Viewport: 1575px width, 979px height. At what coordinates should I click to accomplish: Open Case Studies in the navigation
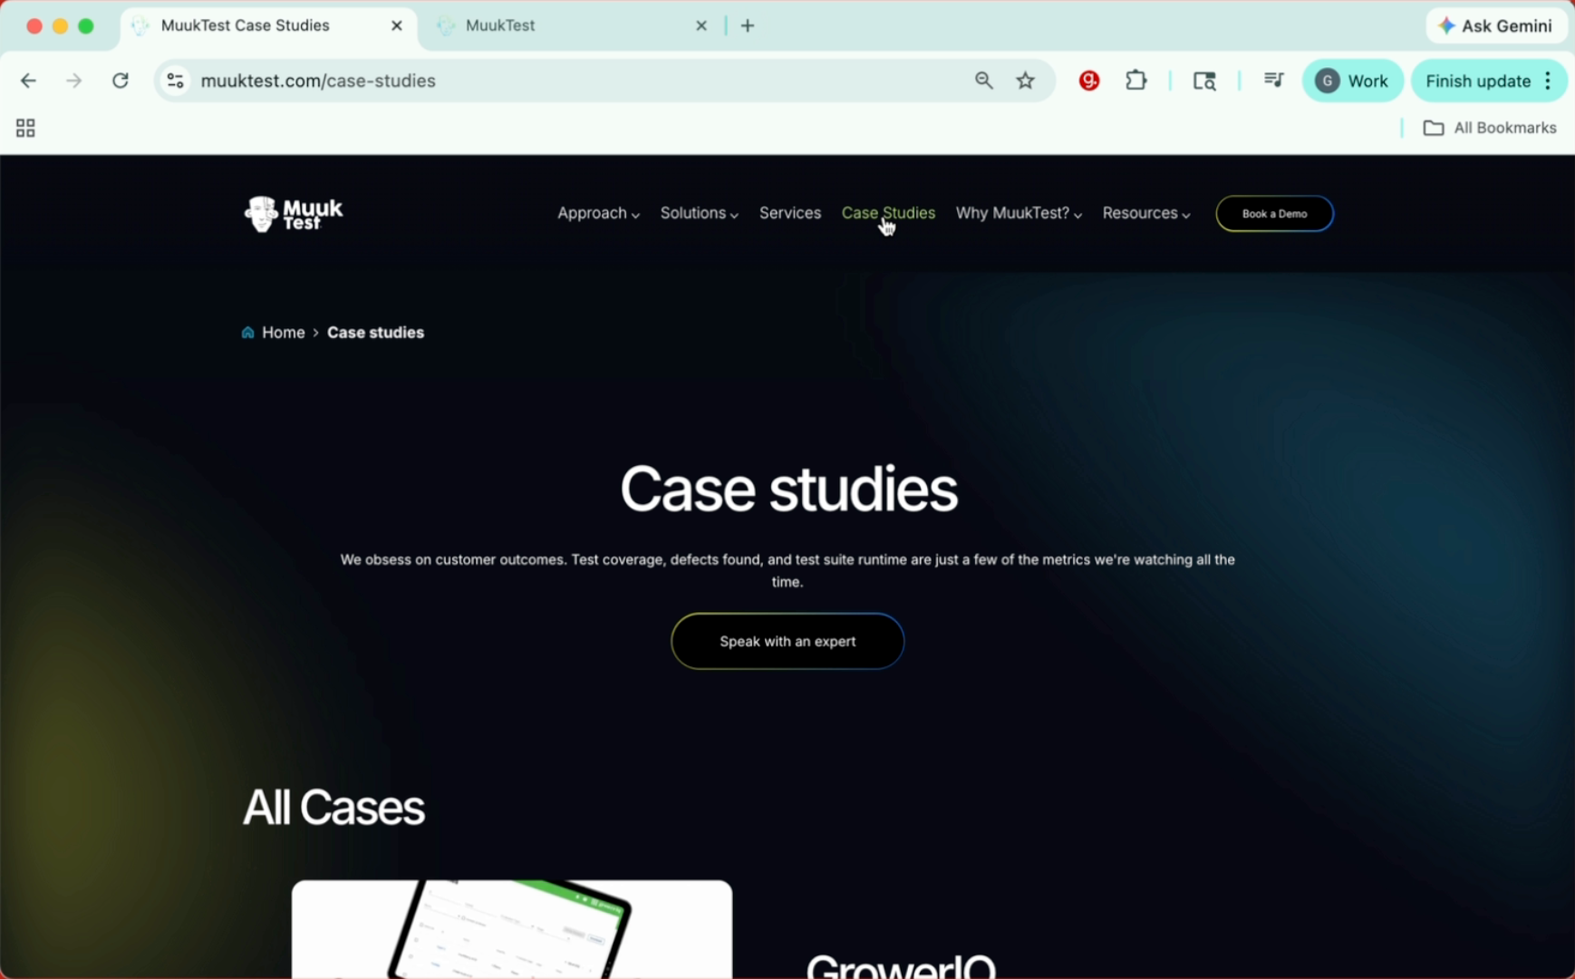[x=888, y=213]
